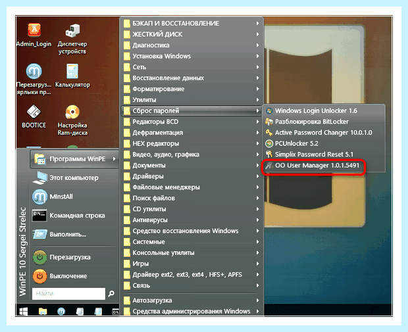The width and height of the screenshot is (408, 332).
Task: Open file explorer from the taskbar
Action: point(42,311)
